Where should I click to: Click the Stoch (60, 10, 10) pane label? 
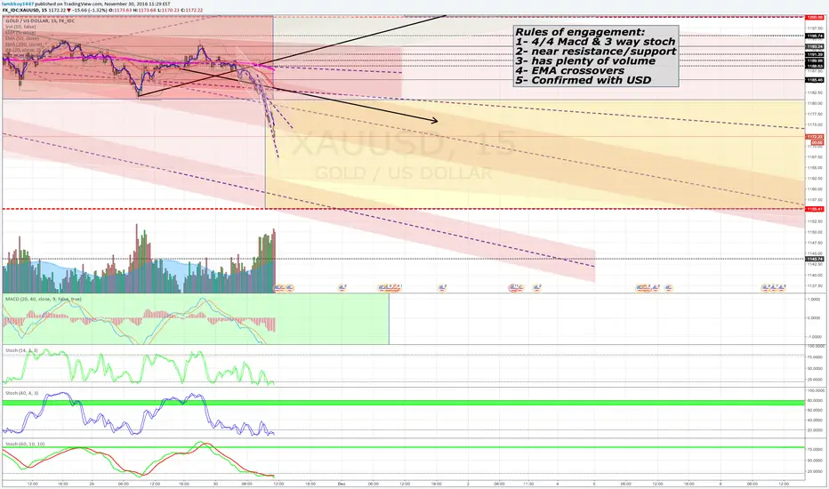click(25, 444)
